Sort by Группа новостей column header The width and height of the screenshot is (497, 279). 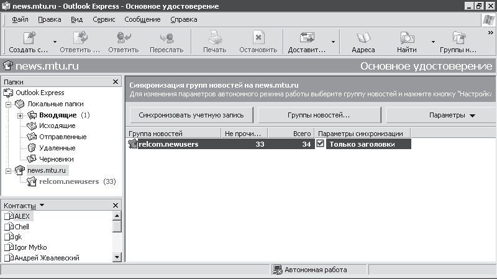click(x=174, y=133)
